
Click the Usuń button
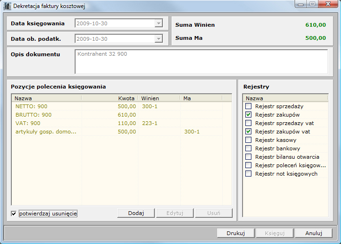[x=214, y=213]
